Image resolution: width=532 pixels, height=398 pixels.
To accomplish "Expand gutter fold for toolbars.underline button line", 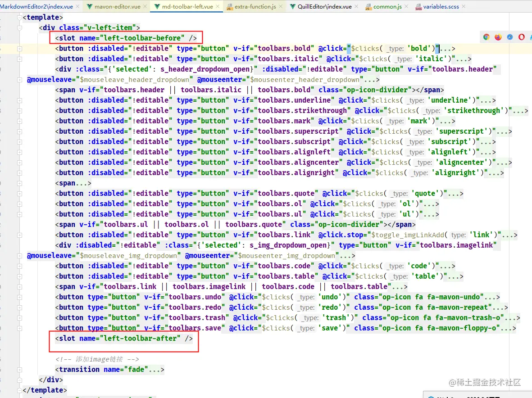I will 20,101.
